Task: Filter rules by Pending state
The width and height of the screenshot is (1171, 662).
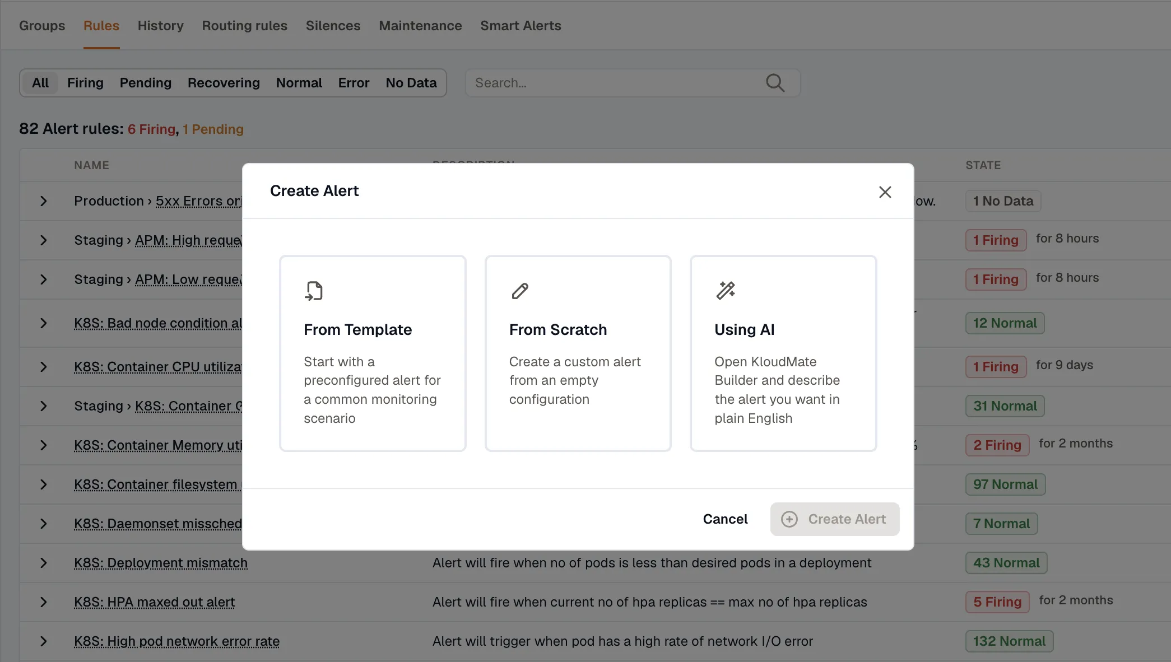Action: (x=146, y=83)
